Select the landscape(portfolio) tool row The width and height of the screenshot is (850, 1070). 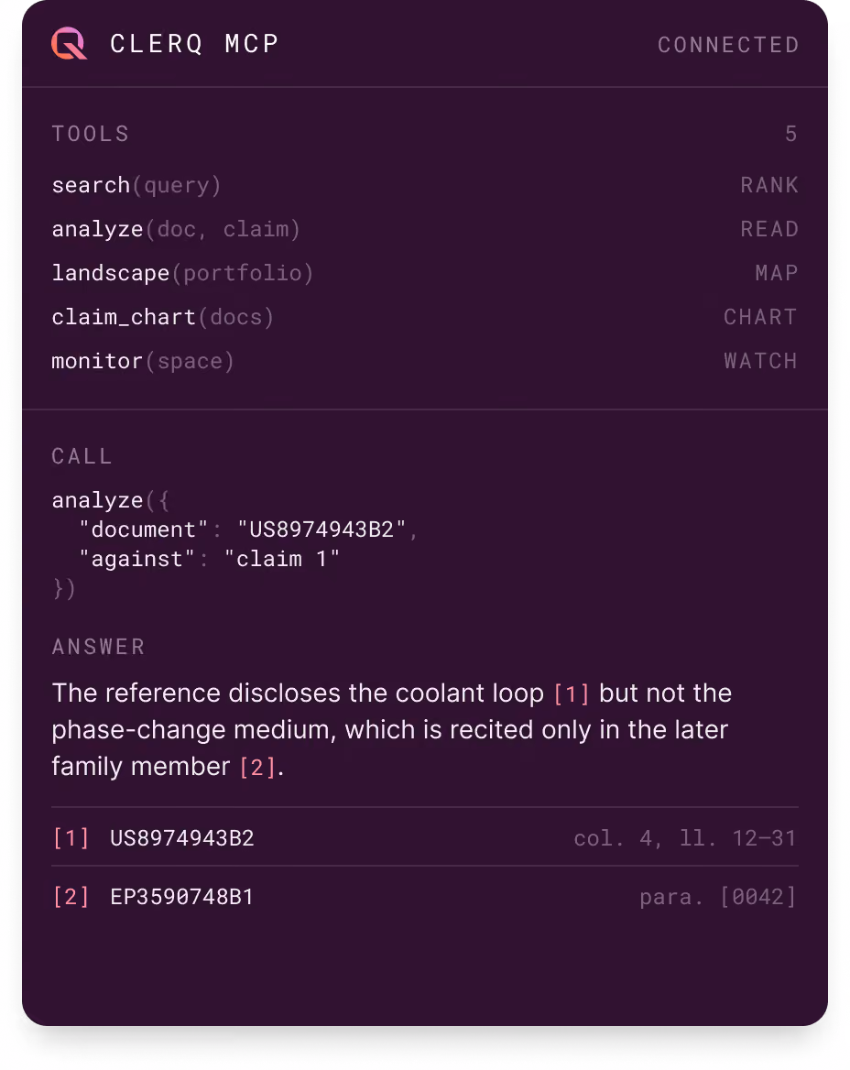[425, 273]
